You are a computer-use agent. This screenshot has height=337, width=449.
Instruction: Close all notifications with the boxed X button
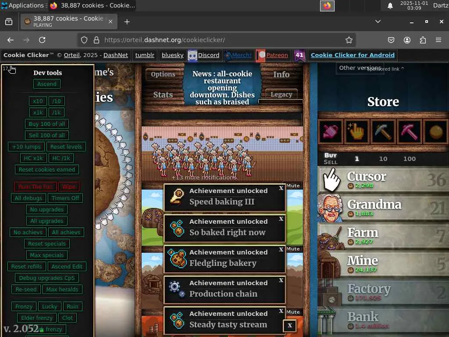[290, 326]
